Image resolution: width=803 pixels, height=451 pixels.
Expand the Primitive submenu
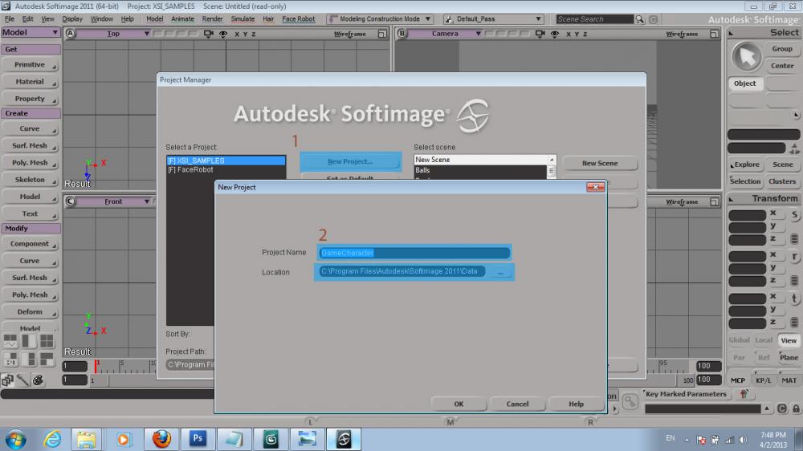(30, 65)
